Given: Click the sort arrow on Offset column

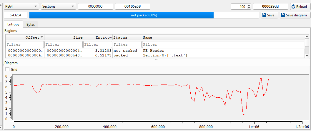Looking at the screenshot, I should [41, 37].
